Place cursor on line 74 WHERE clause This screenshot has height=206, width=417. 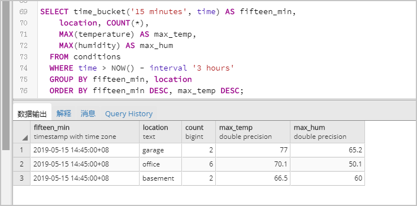(142, 68)
